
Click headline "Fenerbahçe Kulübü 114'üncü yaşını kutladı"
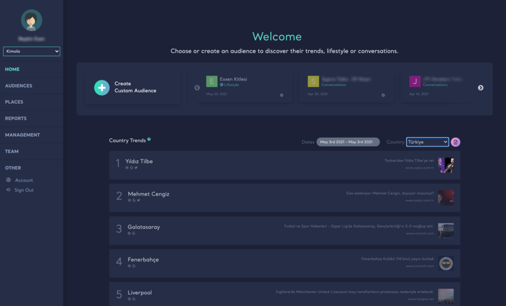tap(398, 259)
